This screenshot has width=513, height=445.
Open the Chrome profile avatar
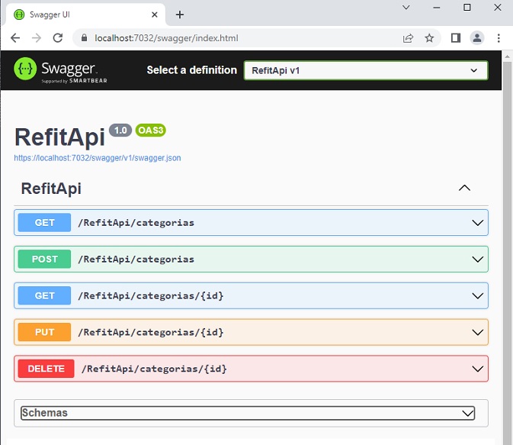pos(477,38)
